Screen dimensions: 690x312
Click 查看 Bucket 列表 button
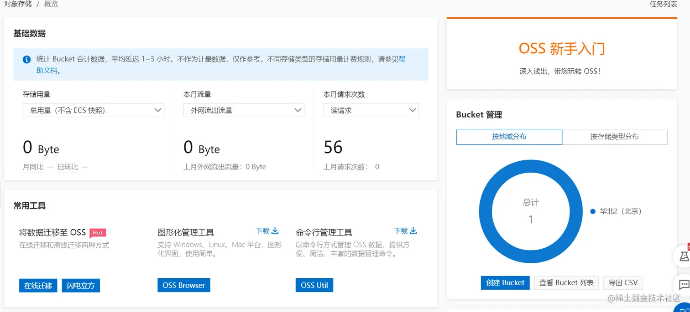click(566, 283)
